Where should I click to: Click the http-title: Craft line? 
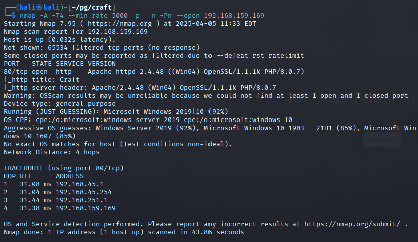coord(42,80)
